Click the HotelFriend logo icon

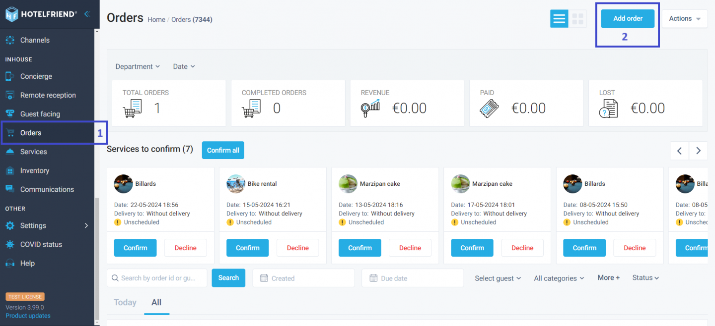click(12, 14)
